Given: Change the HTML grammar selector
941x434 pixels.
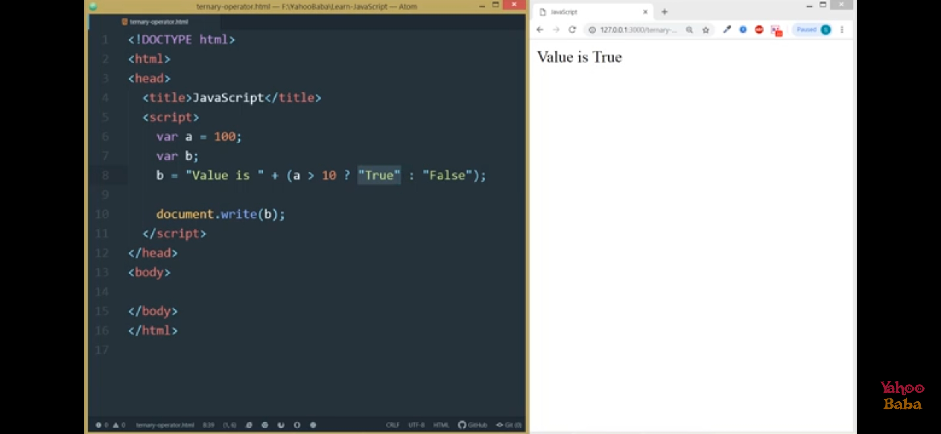Looking at the screenshot, I should 441,425.
